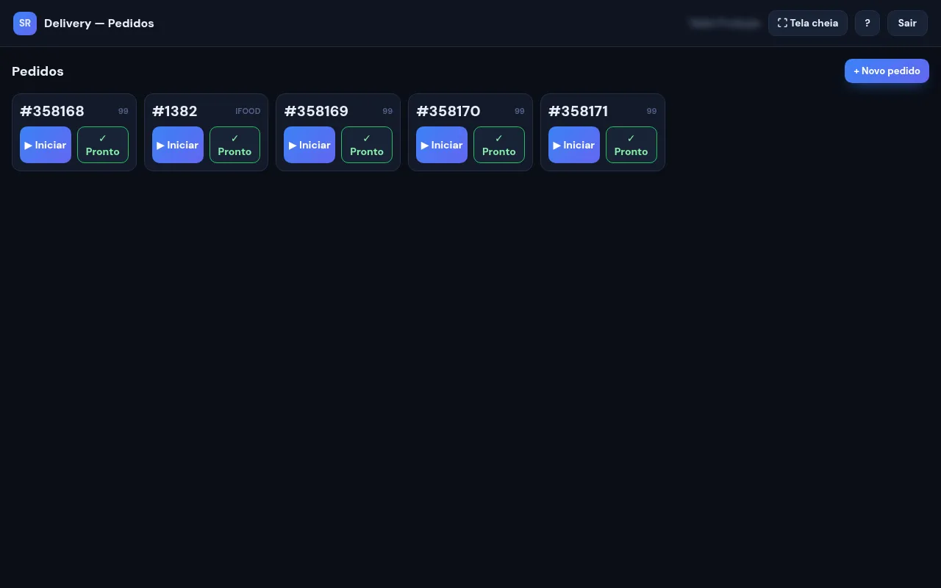Image resolution: width=941 pixels, height=588 pixels.
Task: Start iFood order #1382 with Iniciar
Action: tap(178, 145)
